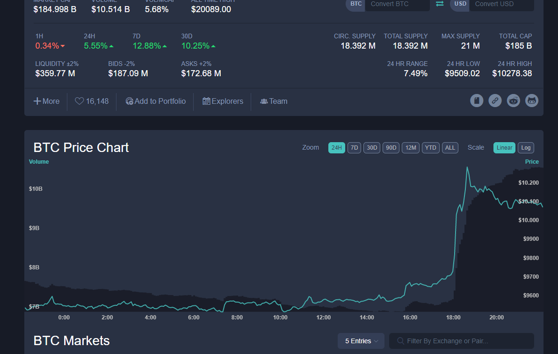558x354 pixels.
Task: Expand the More options
Action: pyautogui.click(x=47, y=101)
